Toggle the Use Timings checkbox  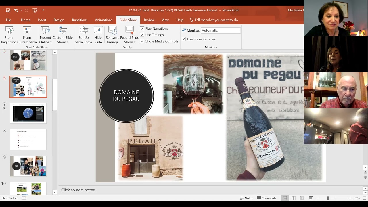[142, 35]
